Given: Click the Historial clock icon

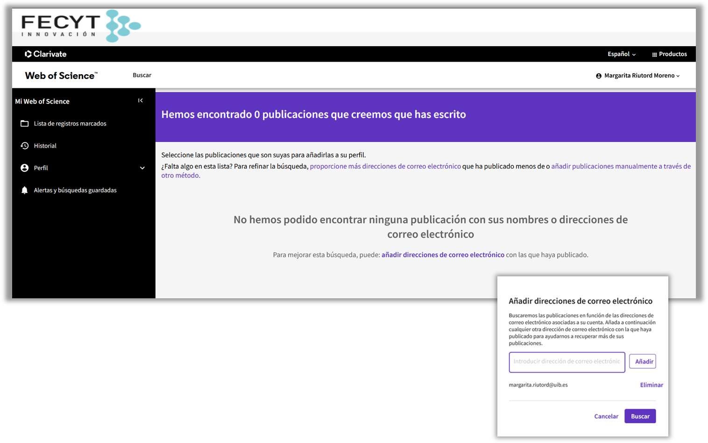Looking at the screenshot, I should [25, 146].
